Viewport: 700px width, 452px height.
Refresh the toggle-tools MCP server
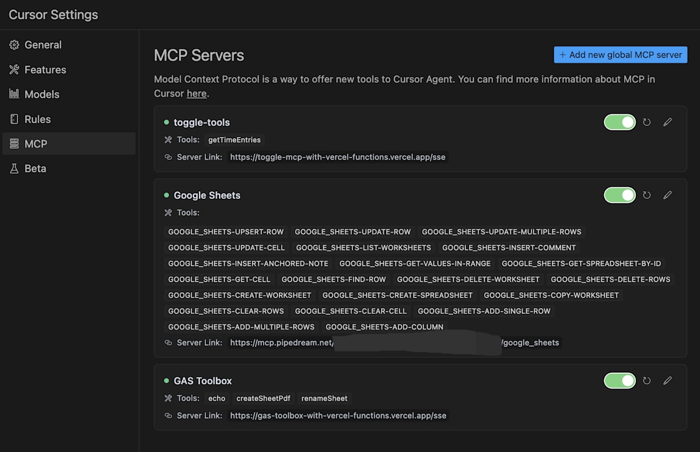tap(646, 122)
